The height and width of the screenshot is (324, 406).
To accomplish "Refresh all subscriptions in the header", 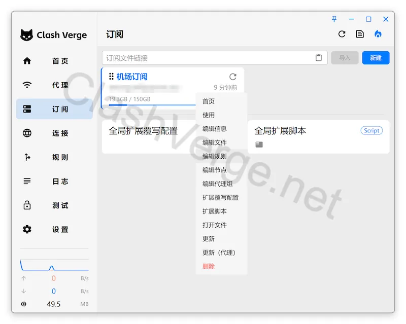I will [x=342, y=34].
